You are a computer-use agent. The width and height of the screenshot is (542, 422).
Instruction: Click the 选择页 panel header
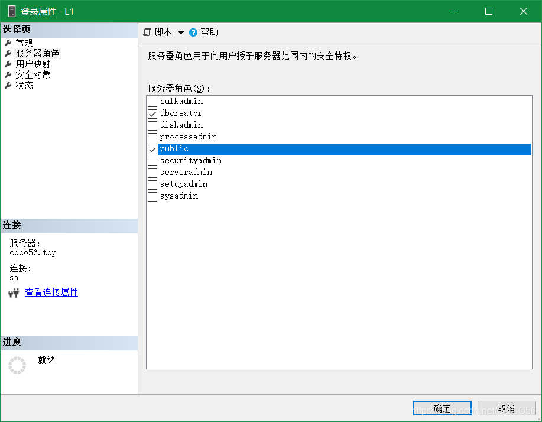coord(69,30)
